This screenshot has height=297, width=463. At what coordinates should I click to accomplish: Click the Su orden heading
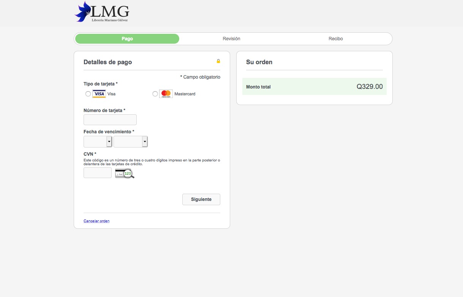(x=259, y=62)
